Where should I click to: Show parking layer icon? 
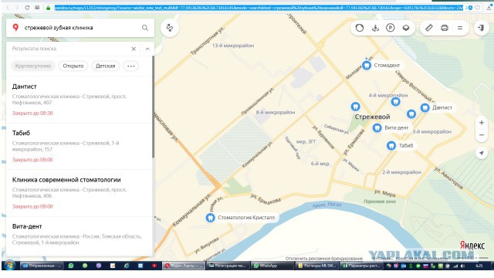391,28
